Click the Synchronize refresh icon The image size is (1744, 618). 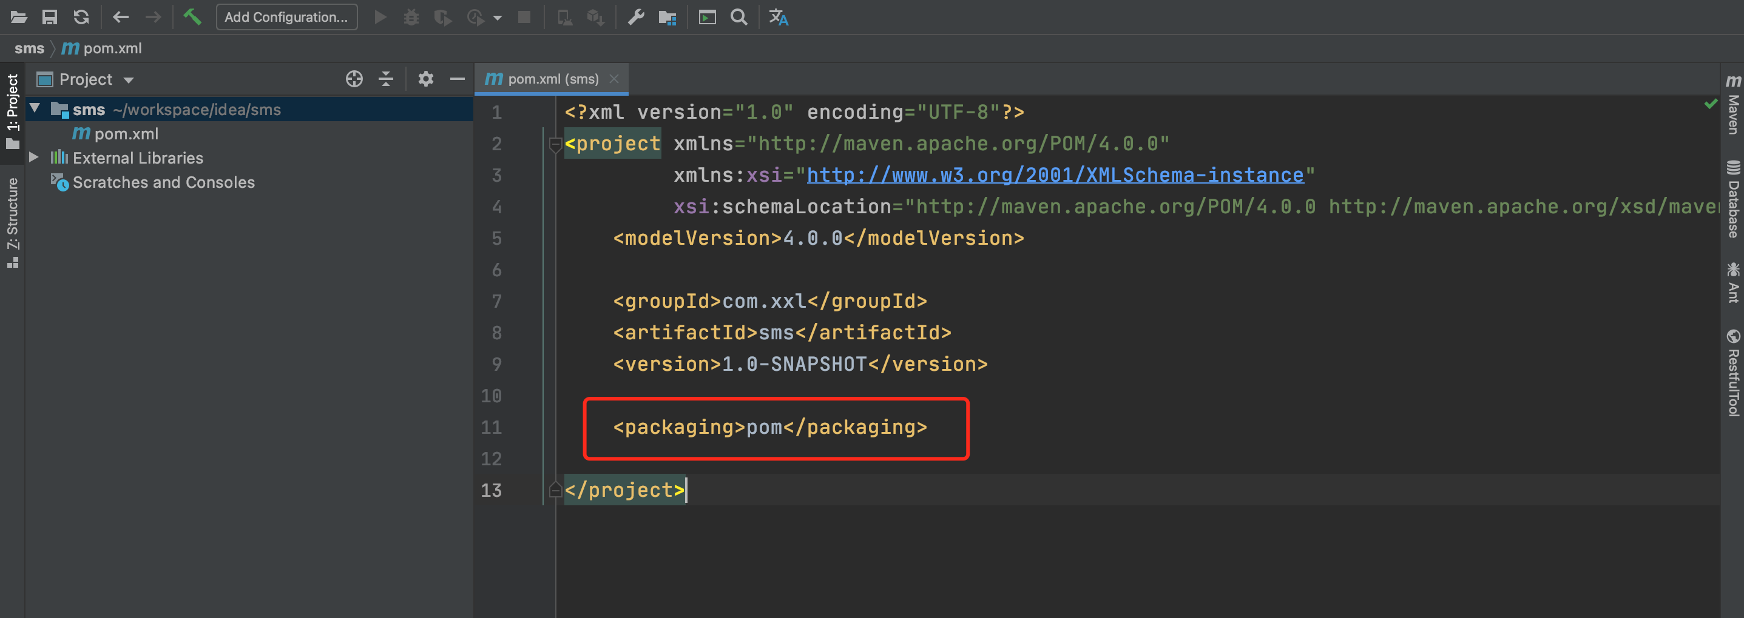[81, 17]
